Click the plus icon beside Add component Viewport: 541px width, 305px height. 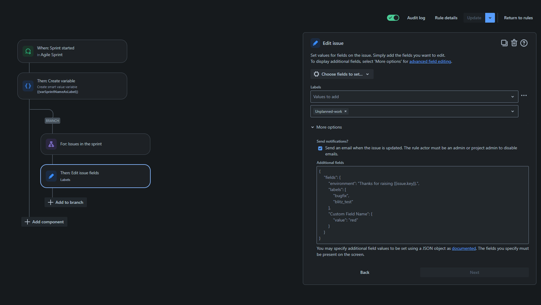click(x=27, y=222)
